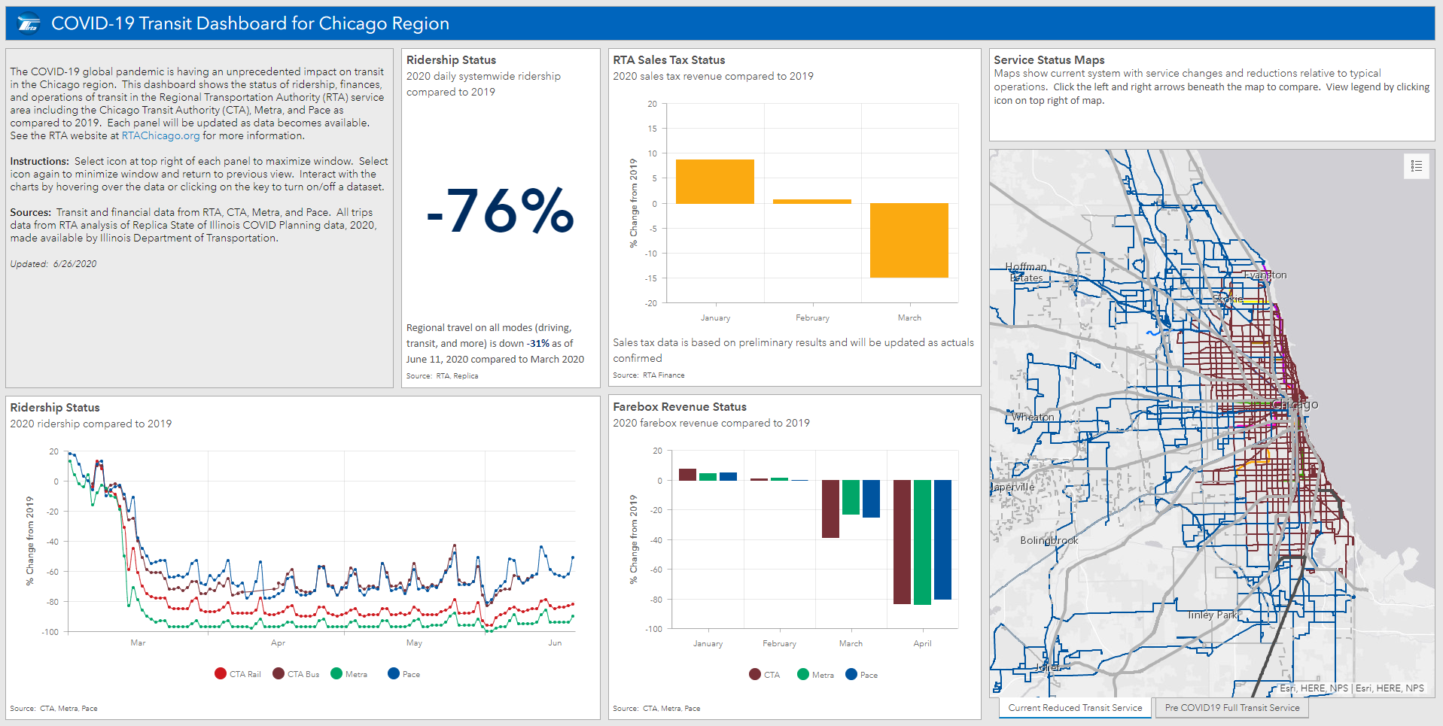Click the Pace March farebox bar
The height and width of the screenshot is (726, 1443).
871,499
